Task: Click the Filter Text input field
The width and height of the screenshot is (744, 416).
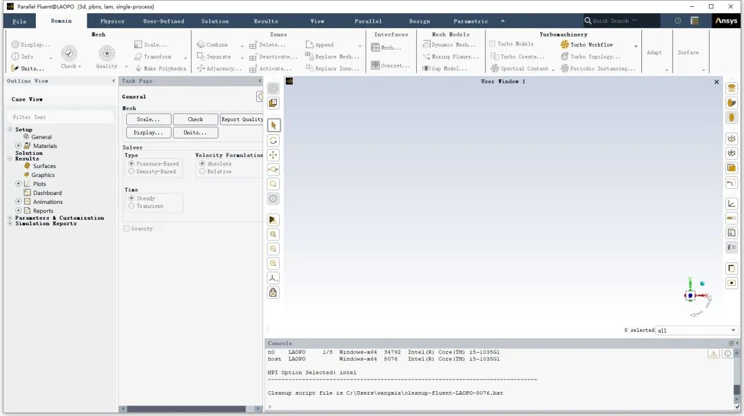Action: tap(61, 117)
